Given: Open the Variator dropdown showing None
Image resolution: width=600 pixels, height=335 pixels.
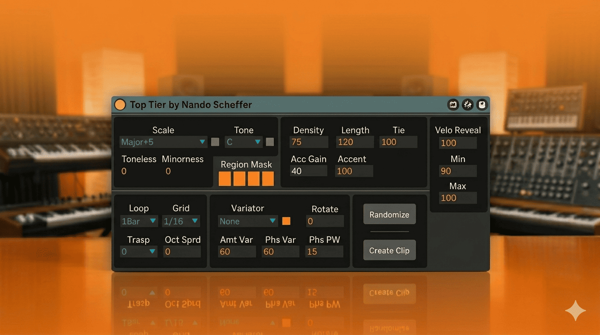Looking at the screenshot, I should point(248,221).
